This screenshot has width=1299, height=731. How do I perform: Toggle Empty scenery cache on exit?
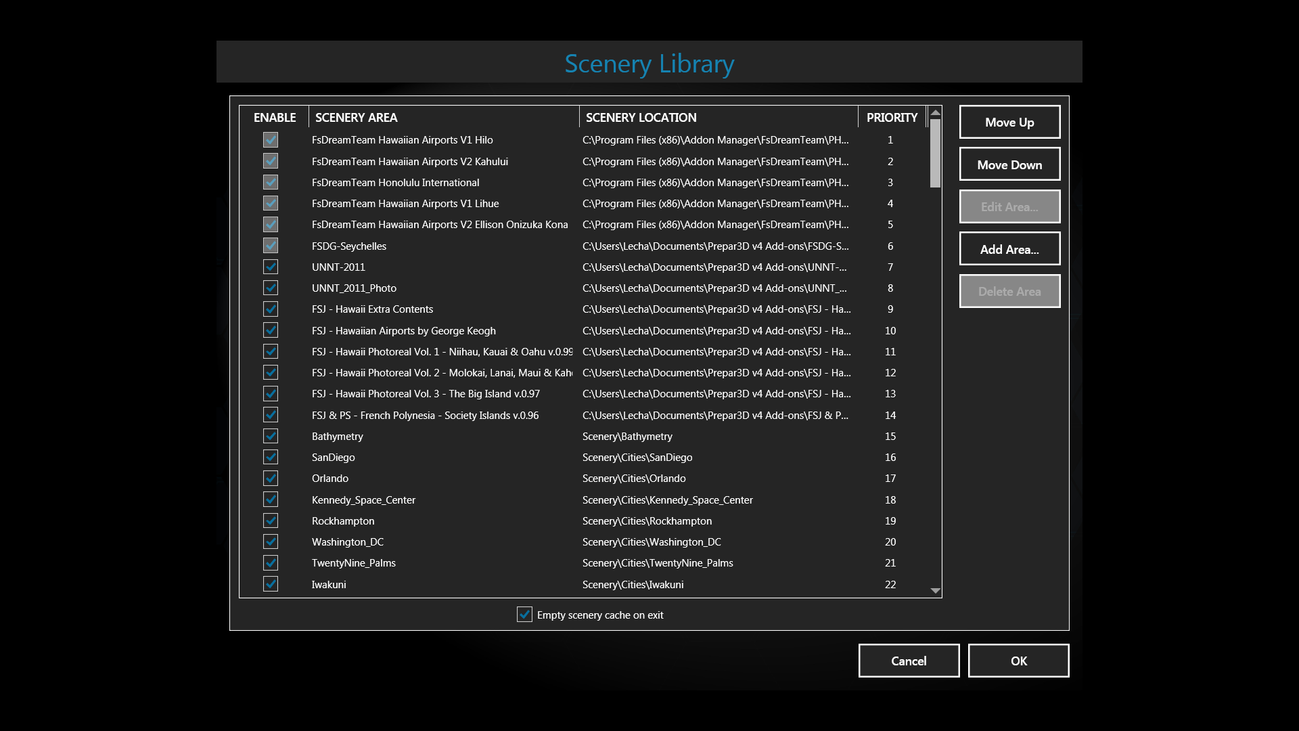[x=524, y=615]
